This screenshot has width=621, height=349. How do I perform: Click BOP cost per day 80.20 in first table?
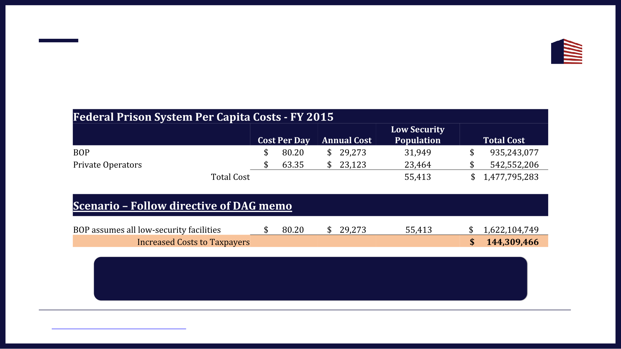pos(293,153)
